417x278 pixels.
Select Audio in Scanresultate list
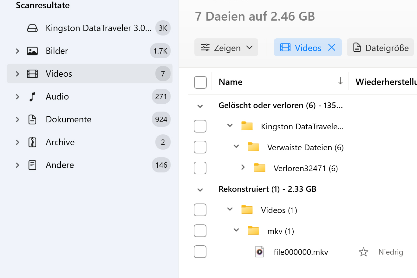90,97
